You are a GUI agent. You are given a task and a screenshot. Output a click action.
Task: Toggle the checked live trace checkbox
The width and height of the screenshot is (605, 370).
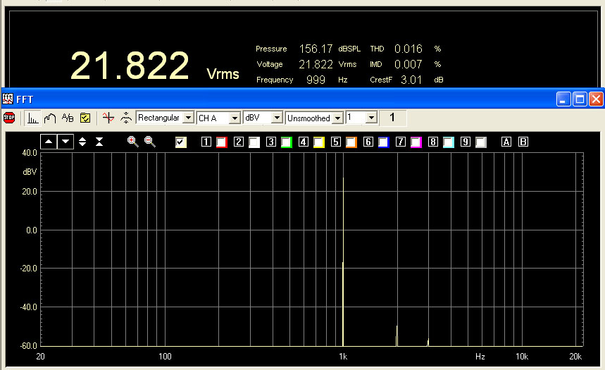tap(181, 142)
